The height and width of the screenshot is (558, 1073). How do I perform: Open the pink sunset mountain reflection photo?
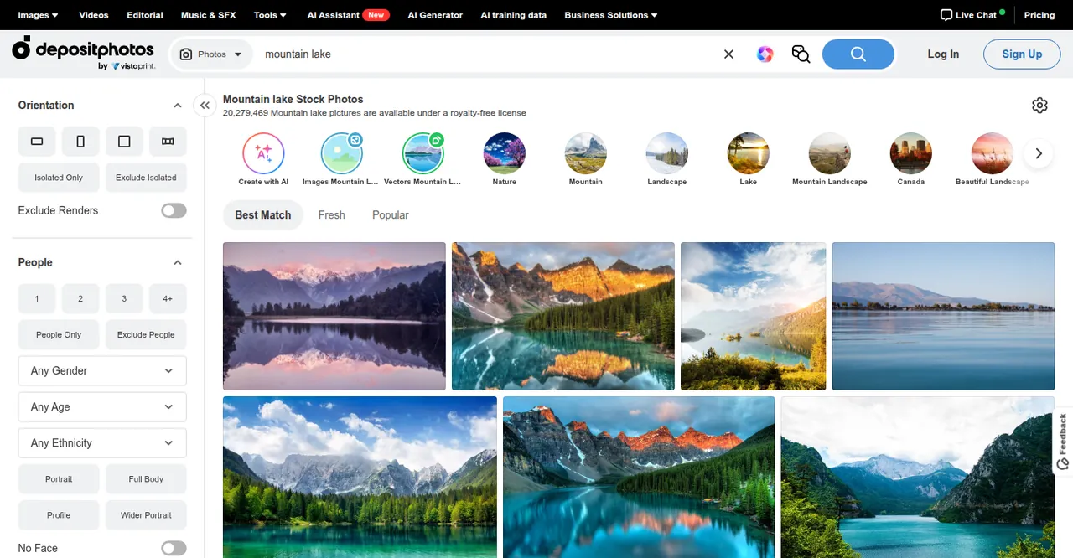pos(334,316)
